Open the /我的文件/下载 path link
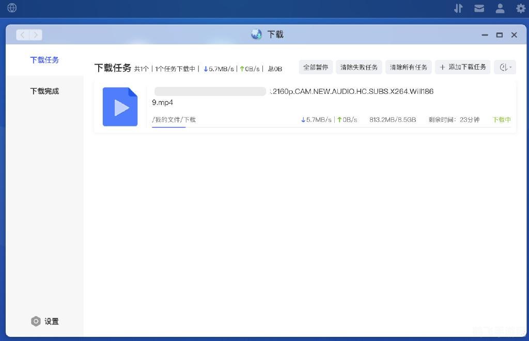 pyautogui.click(x=174, y=119)
